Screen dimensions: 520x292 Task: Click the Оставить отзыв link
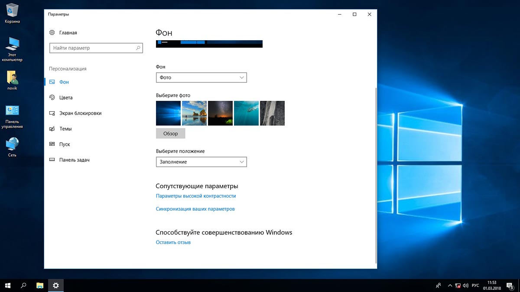(173, 242)
